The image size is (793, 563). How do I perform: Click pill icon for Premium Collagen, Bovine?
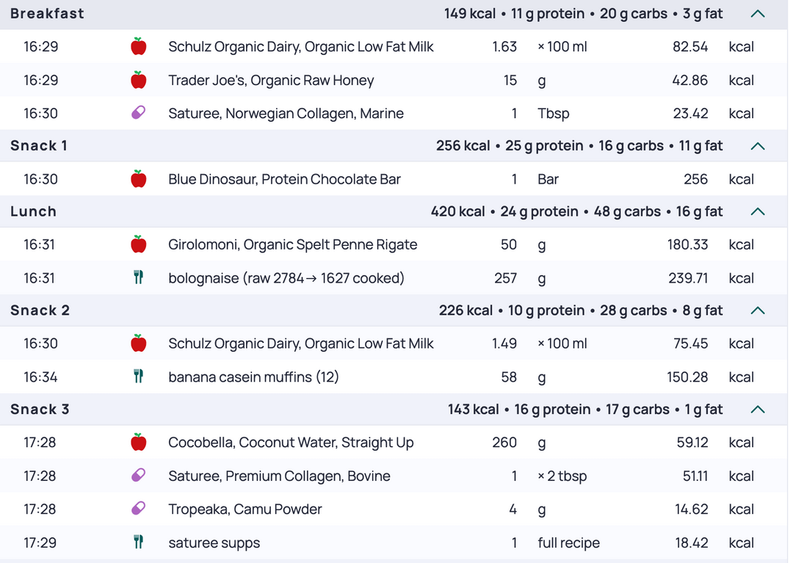(x=138, y=475)
